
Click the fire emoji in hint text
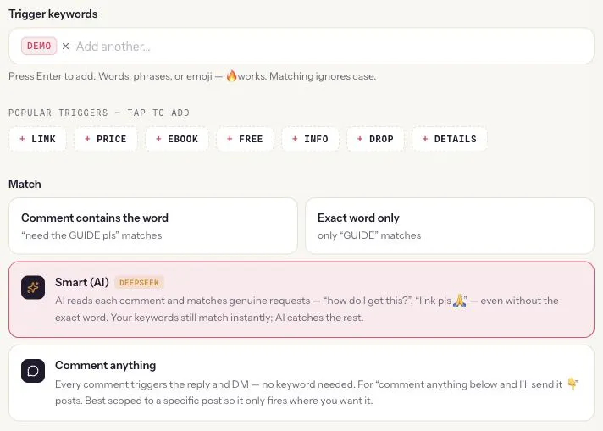point(231,76)
